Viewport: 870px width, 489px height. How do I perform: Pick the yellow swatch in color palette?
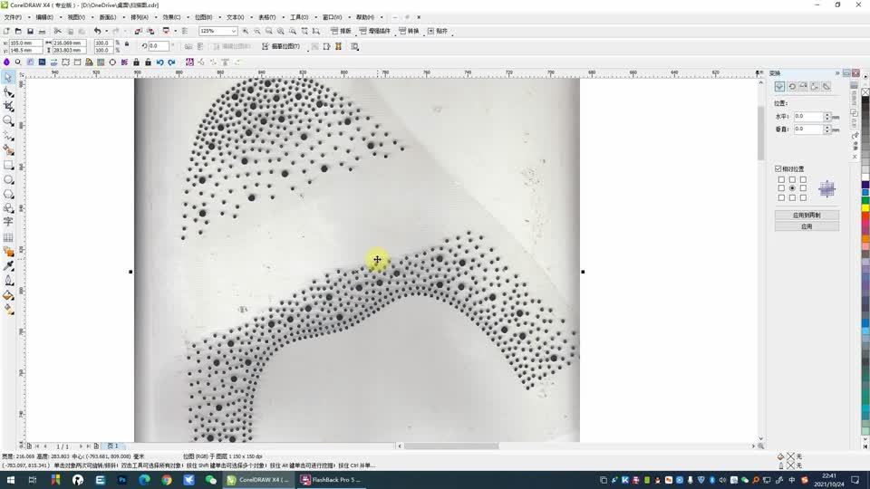pos(865,208)
